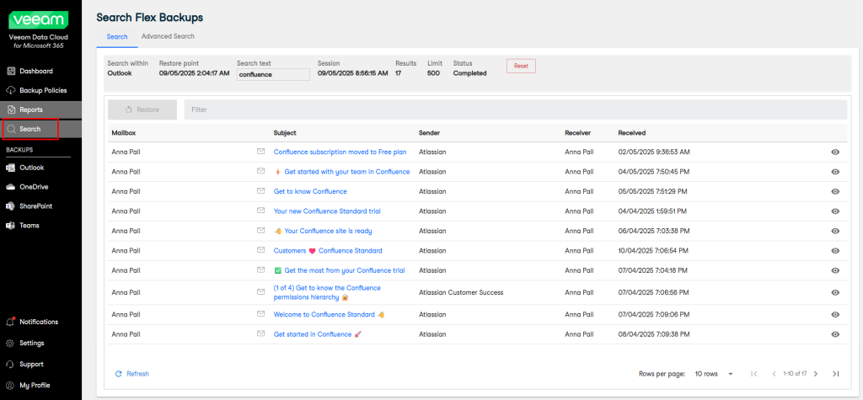The width and height of the screenshot is (863, 400).
Task: Click envelope icon for 'Welcome to Confluence Standard' row
Action: (x=261, y=313)
